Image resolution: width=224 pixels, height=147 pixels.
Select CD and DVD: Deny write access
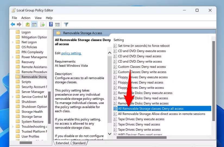coord(140,61)
